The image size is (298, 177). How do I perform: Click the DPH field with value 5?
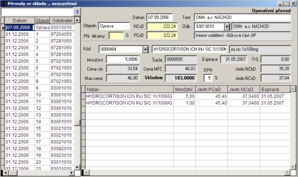tap(208, 78)
